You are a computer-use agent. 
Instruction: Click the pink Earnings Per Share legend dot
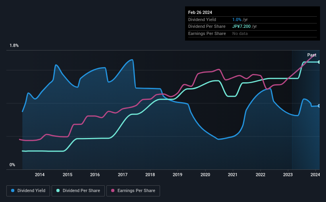click(113, 190)
